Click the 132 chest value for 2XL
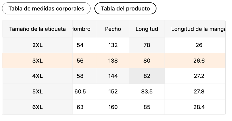Viewport: 232px width, 121px height. click(113, 45)
